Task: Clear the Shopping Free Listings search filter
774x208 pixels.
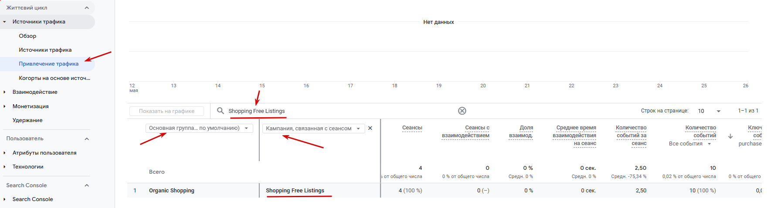Action: click(x=462, y=111)
